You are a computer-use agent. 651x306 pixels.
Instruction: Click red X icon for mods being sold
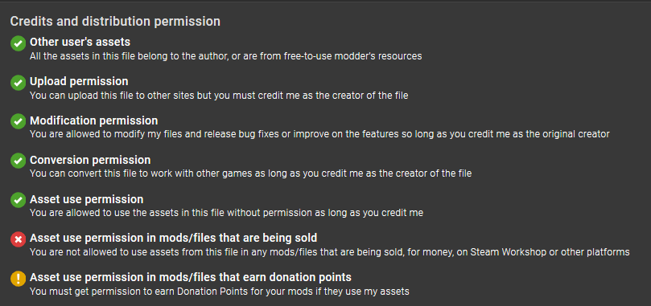(18, 239)
